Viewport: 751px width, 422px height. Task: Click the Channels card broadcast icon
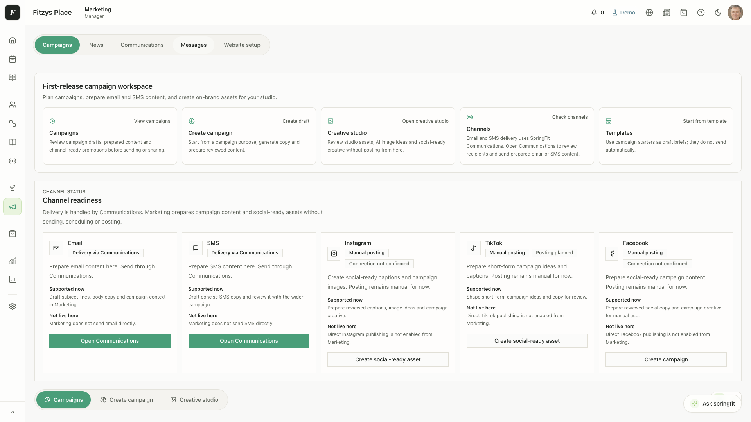(x=470, y=117)
